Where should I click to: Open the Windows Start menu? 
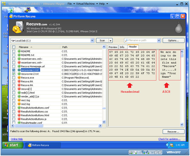tap(12, 145)
